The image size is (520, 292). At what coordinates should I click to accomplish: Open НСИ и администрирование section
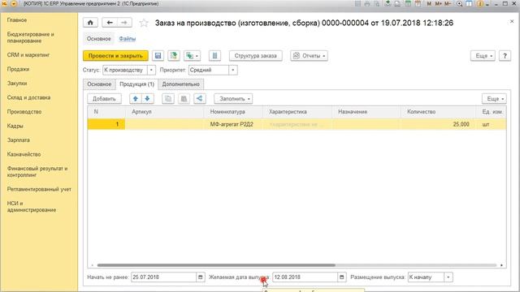(x=32, y=207)
